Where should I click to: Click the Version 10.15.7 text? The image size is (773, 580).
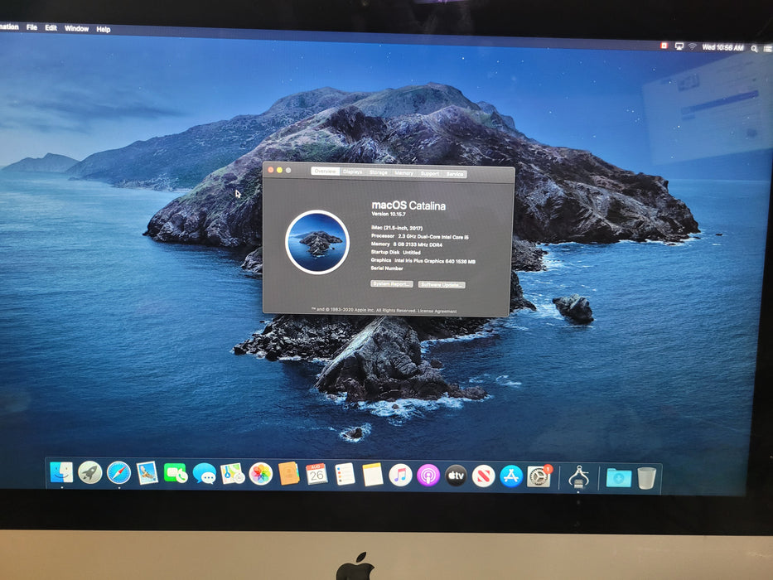[389, 214]
